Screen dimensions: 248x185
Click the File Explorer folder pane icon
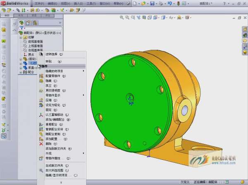pyautogui.click(x=245, y=40)
